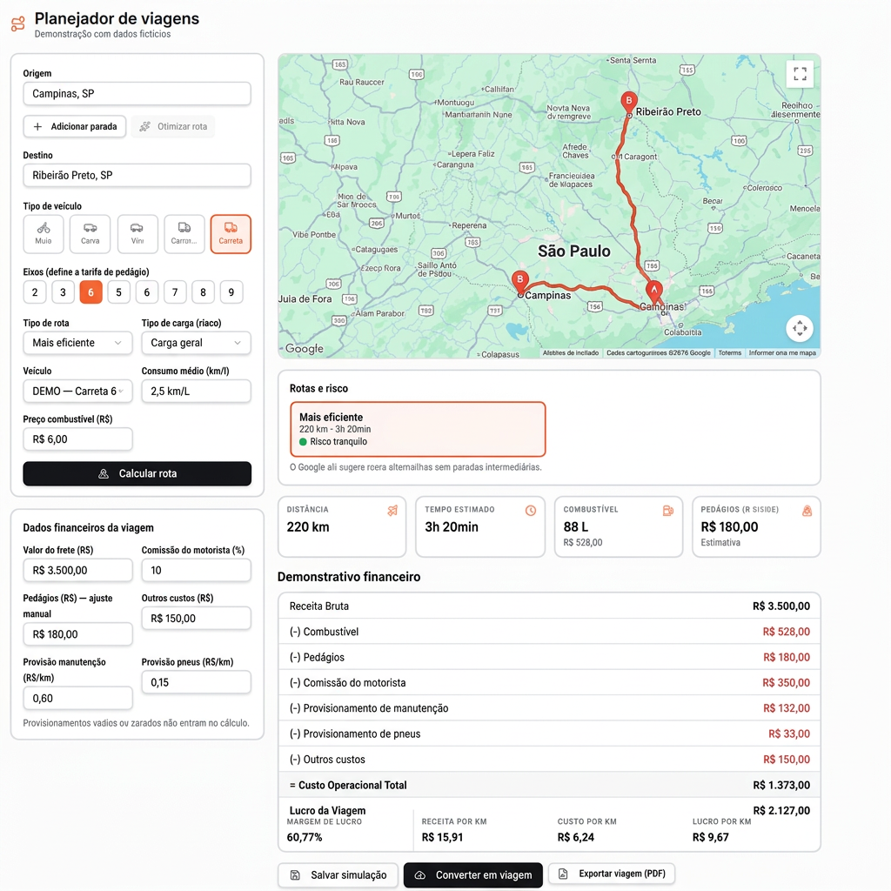891x891 pixels.
Task: Open the map in fullscreen
Action: pyautogui.click(x=800, y=74)
